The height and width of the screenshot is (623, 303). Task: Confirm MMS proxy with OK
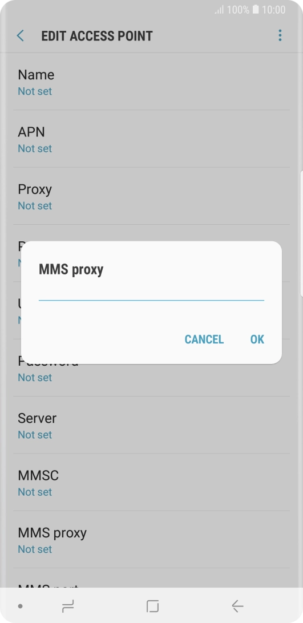(x=257, y=339)
